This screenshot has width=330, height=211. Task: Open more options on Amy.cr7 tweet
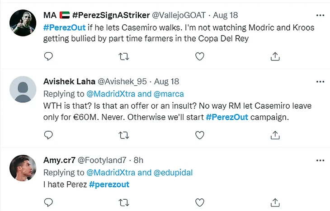(320, 160)
